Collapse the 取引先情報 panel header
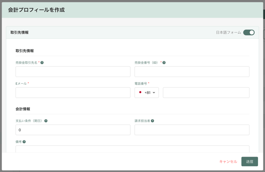 pyautogui.click(x=19, y=32)
